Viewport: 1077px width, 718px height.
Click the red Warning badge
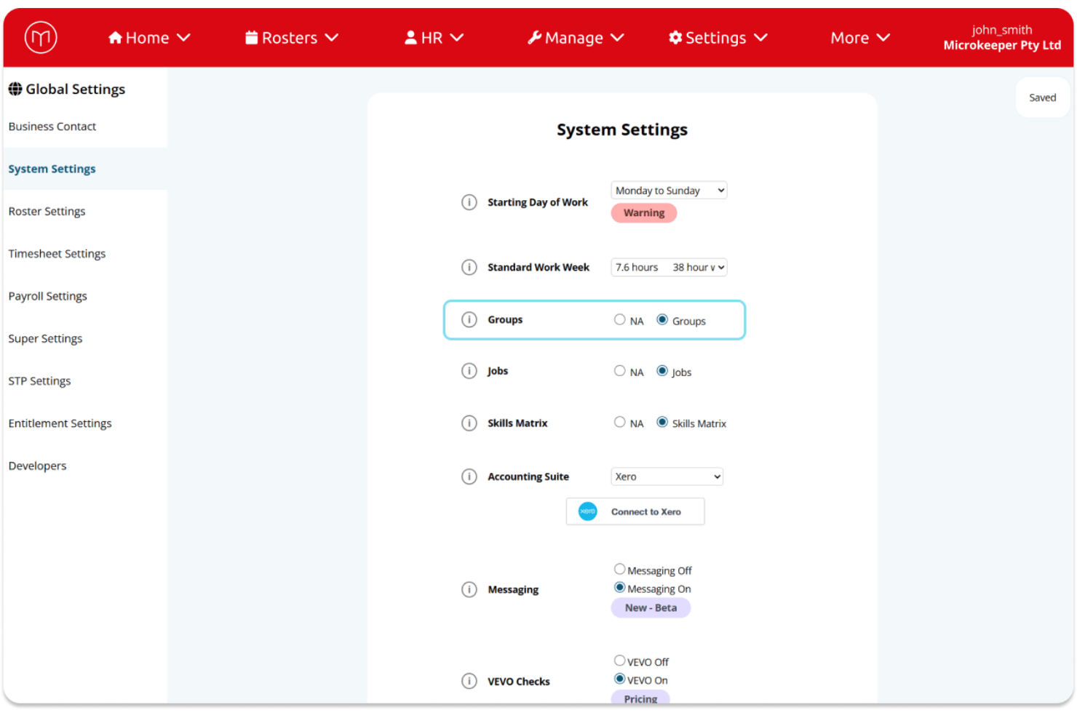644,212
